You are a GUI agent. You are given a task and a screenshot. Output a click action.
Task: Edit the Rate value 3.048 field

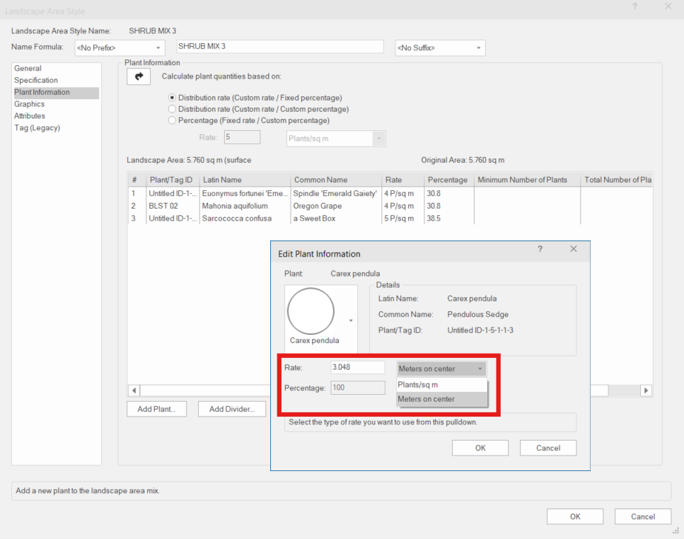click(357, 366)
